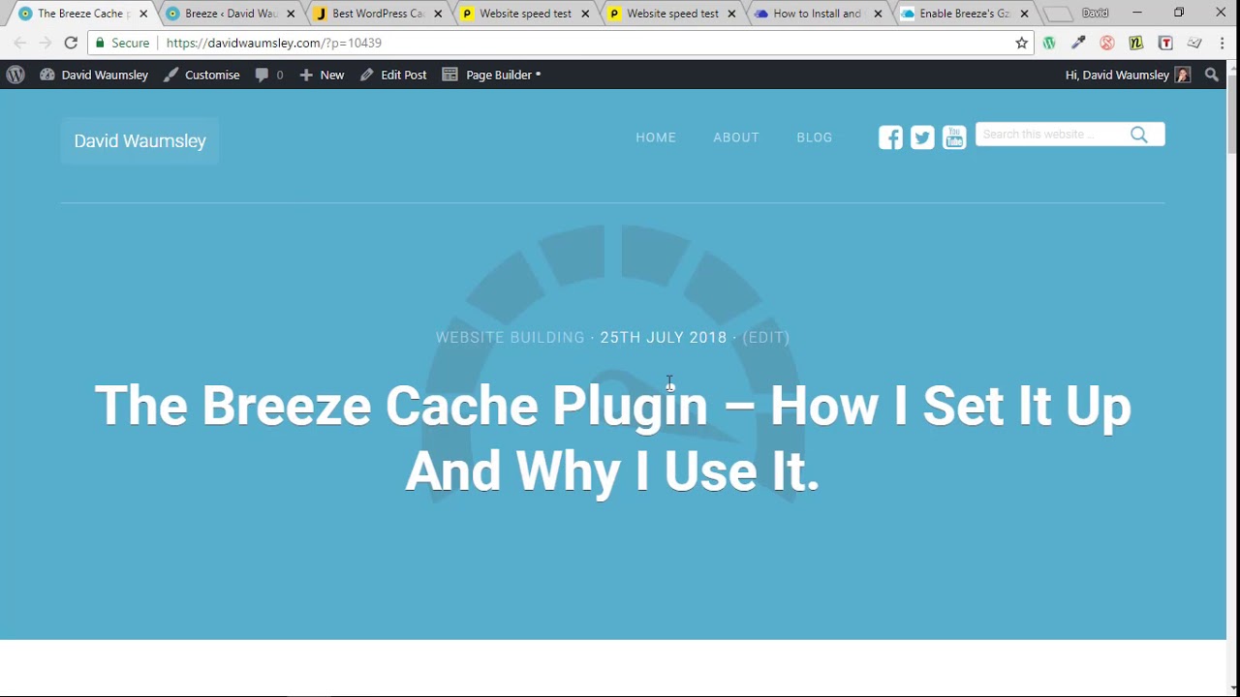Close the Best WordPress Ca tab
The width and height of the screenshot is (1240, 697).
tap(438, 14)
